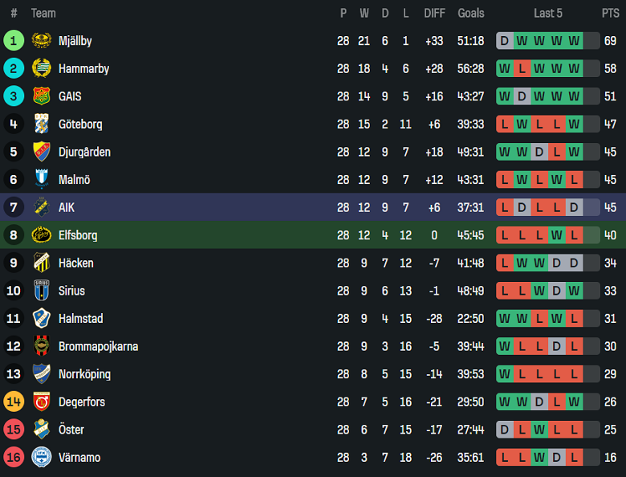Viewport: 626px width, 477px height.
Task: Click the Last 5 column header
Action: tap(548, 14)
